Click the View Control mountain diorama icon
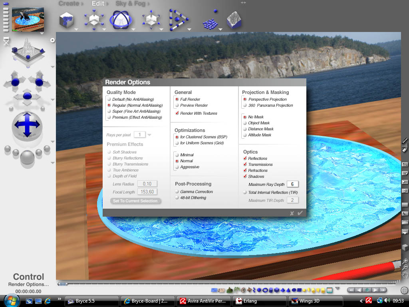The width and height of the screenshot is (409, 307). (28, 51)
